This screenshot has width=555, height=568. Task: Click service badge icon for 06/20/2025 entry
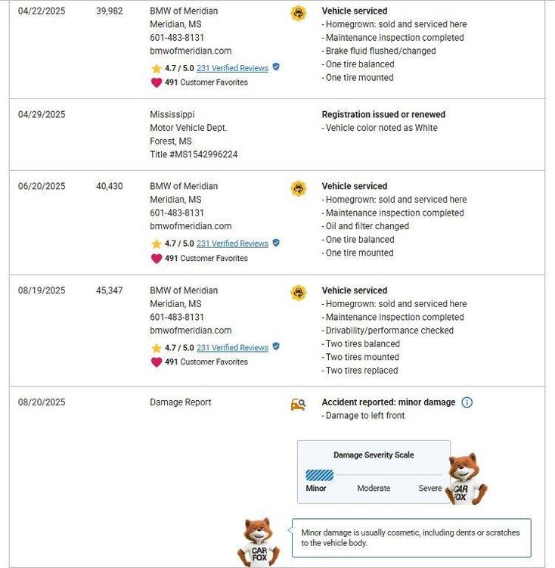pos(299,189)
